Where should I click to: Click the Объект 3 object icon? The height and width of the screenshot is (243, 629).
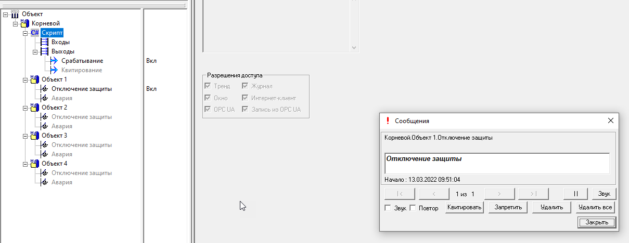click(35, 136)
